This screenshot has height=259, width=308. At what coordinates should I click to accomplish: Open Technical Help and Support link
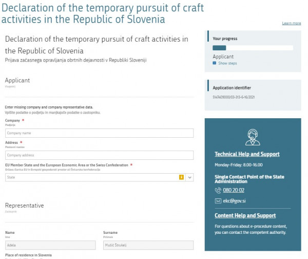pos(247,154)
